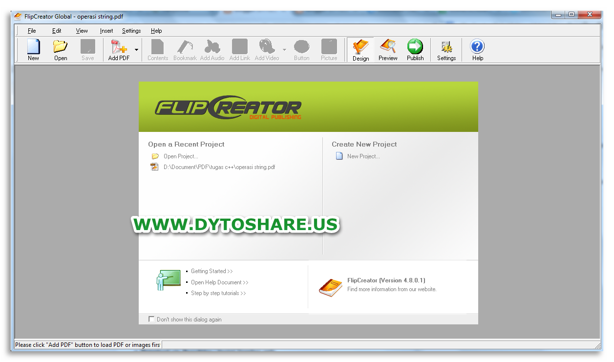614x362 pixels.
Task: Open the Settings menu
Action: [x=131, y=31]
